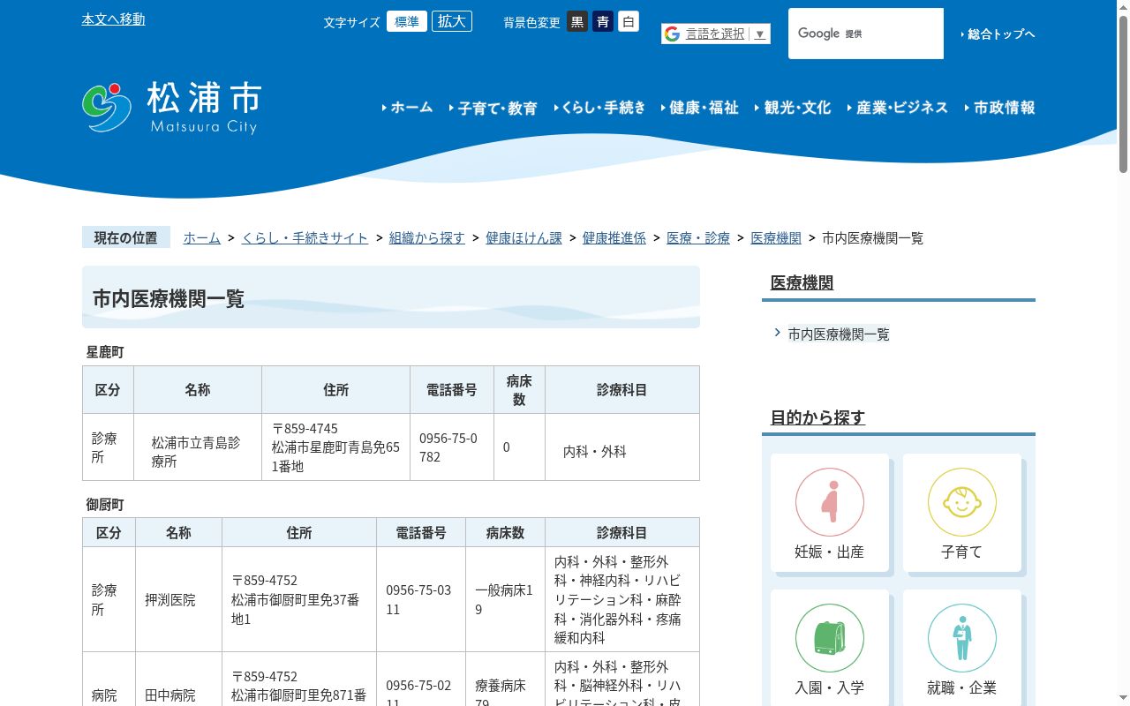
Task: Open the 目的から探す sidebar heading
Action: [817, 417]
